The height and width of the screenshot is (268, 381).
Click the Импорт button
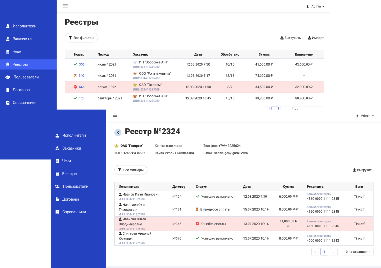316,38
